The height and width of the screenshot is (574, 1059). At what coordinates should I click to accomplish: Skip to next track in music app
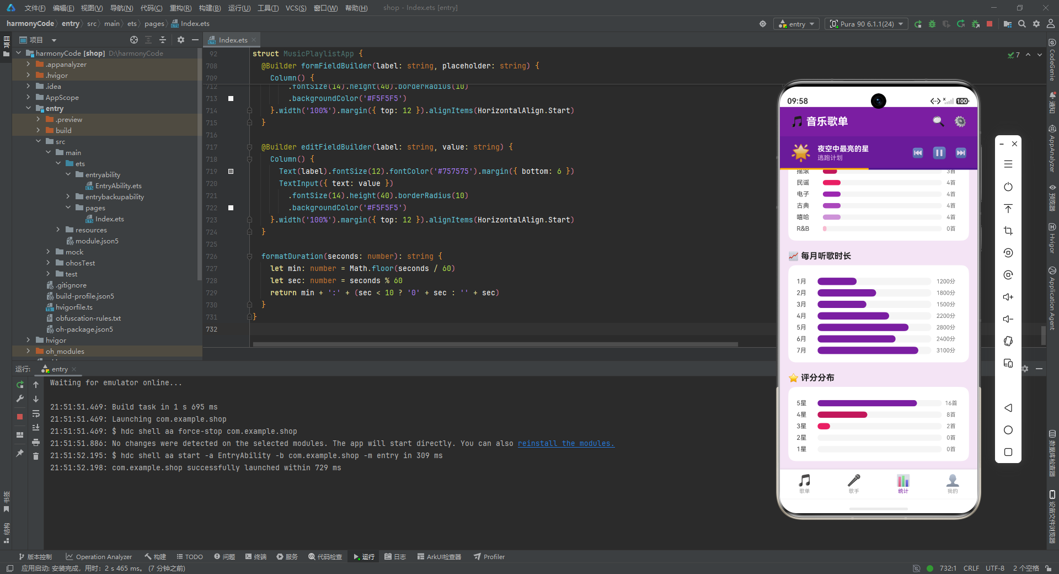pyautogui.click(x=961, y=153)
